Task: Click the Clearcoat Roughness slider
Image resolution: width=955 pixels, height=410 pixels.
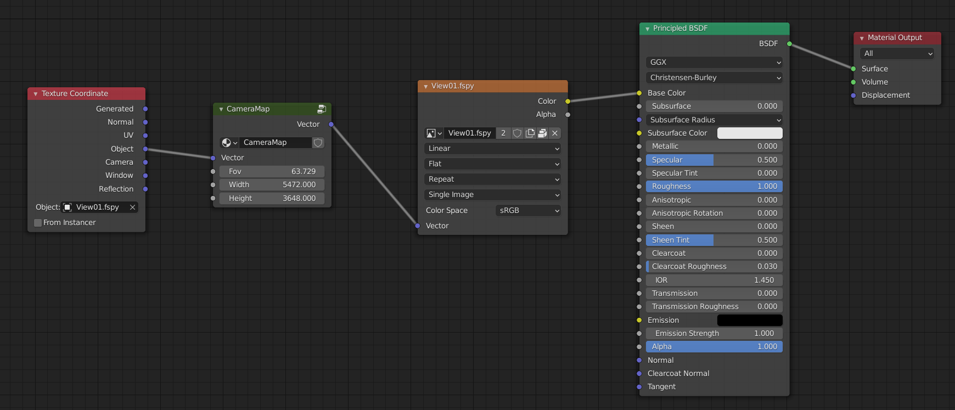Action: click(x=714, y=267)
